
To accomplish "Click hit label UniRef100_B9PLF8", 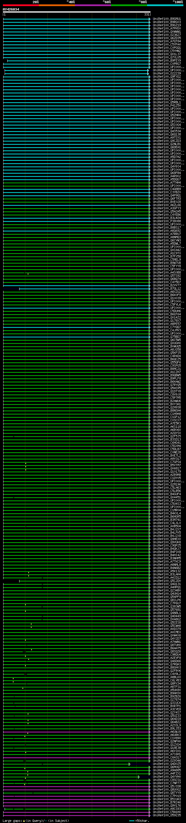I will pyautogui.click(x=167, y=378).
